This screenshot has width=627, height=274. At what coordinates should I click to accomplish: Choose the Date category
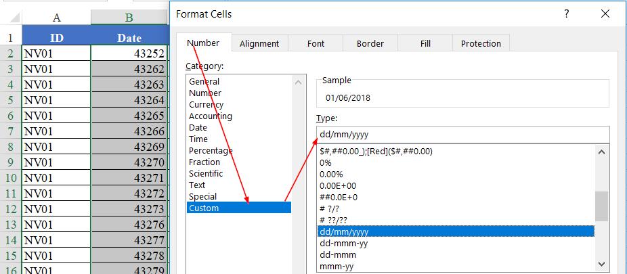[198, 128]
